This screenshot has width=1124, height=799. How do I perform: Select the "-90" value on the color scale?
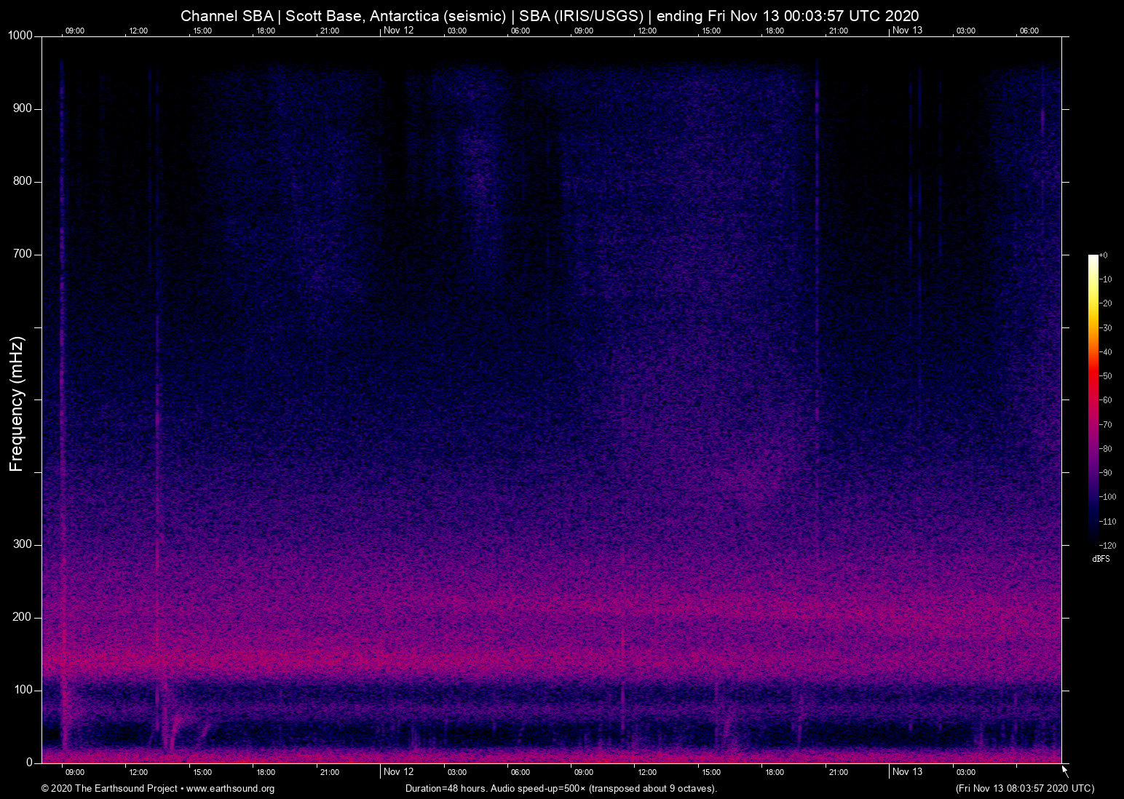click(x=1106, y=473)
